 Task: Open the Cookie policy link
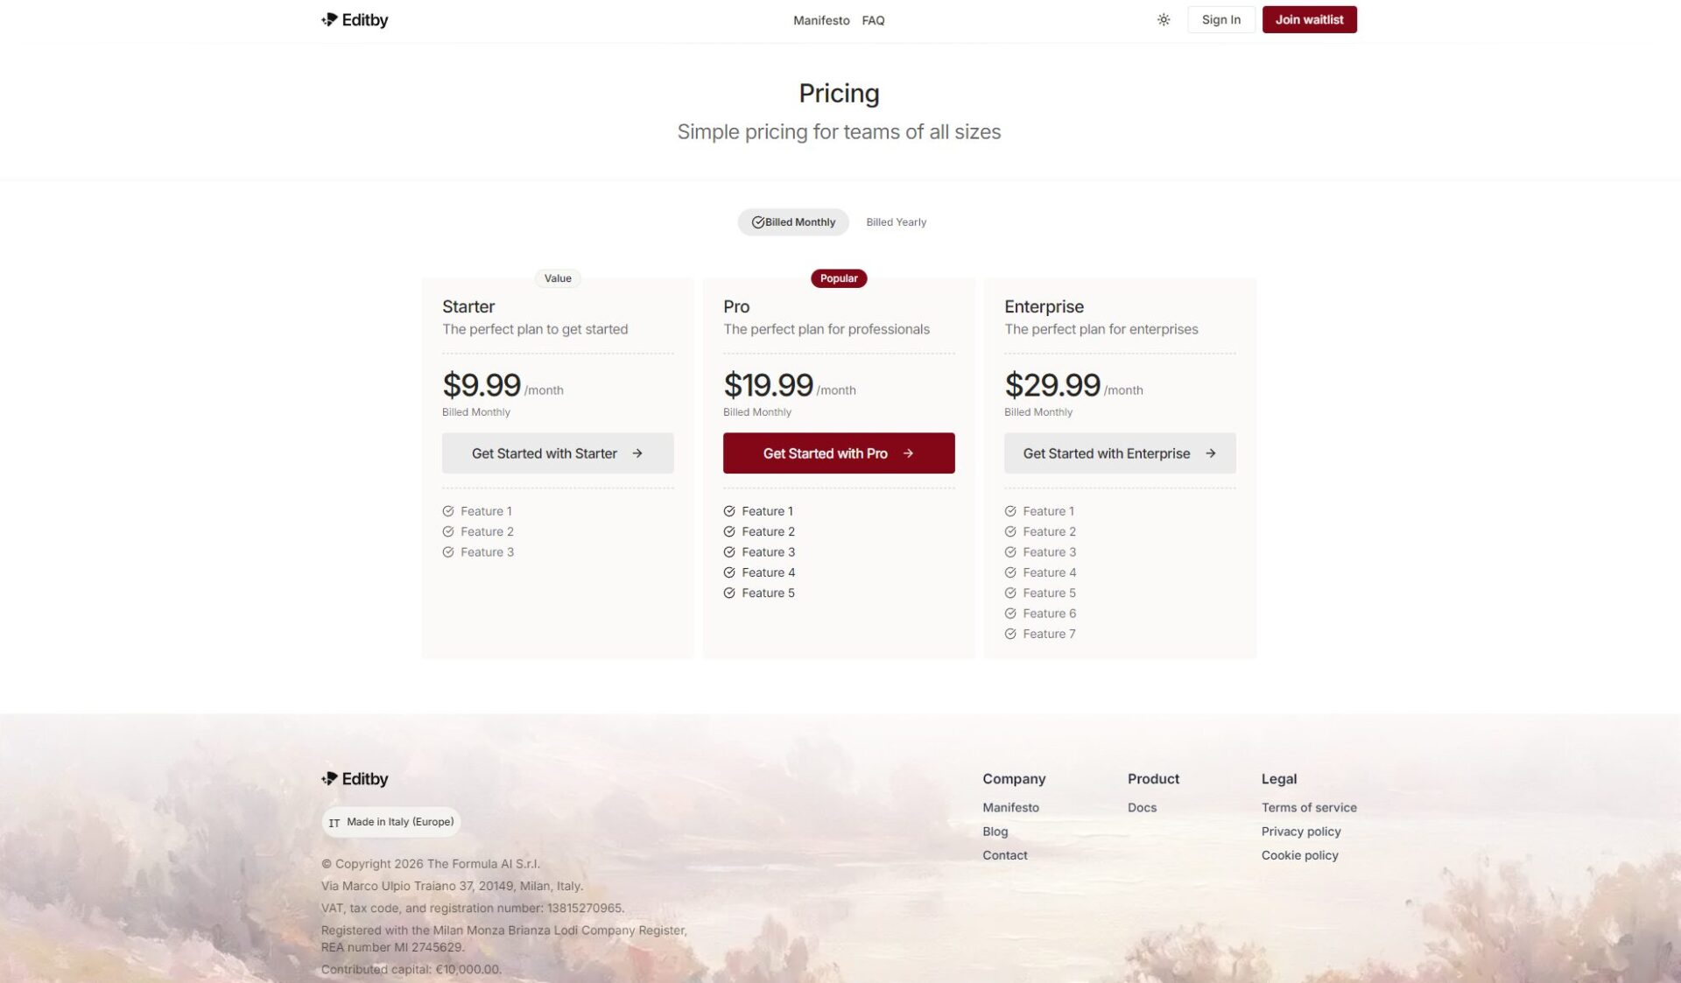point(1299,855)
